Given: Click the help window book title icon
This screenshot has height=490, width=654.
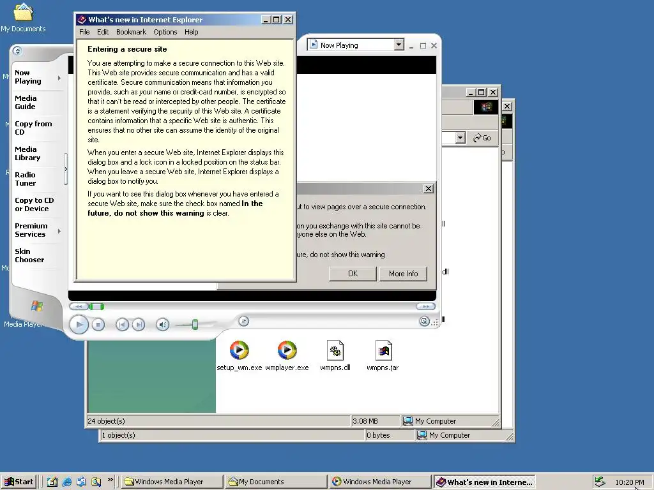Looking at the screenshot, I should point(82,20).
